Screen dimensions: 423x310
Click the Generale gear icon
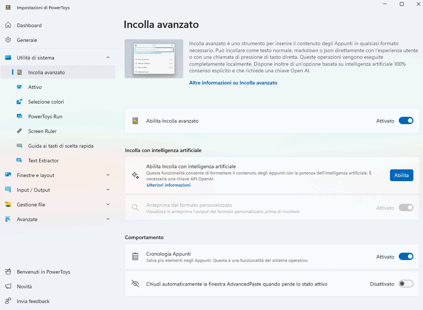[8, 40]
